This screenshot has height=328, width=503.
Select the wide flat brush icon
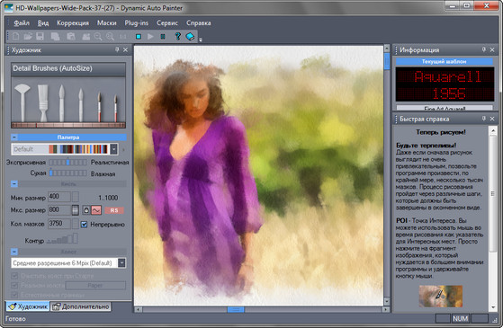42,102
